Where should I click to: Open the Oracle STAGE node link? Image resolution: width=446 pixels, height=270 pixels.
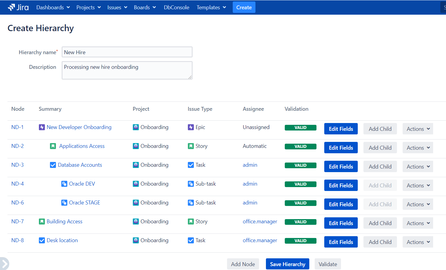point(84,203)
